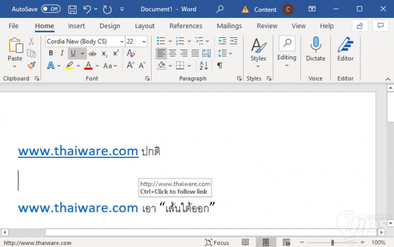Toggle underline formatting

73,53
